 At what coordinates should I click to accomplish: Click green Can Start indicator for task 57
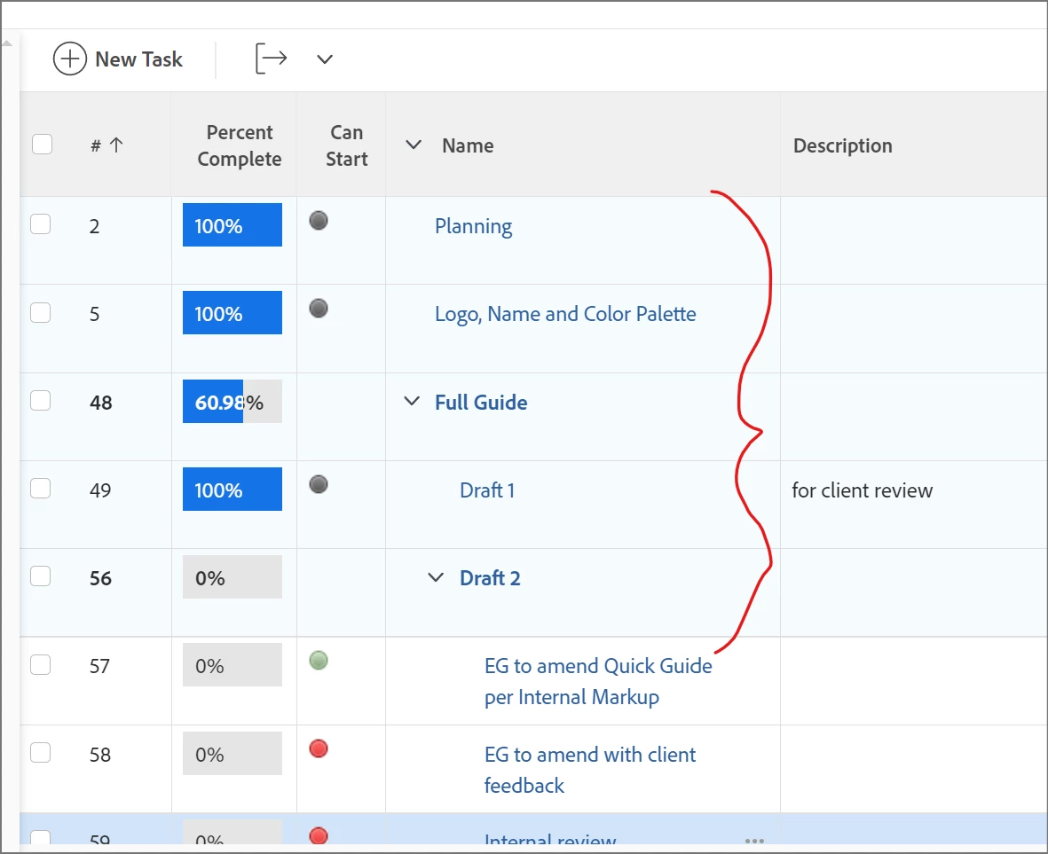[319, 661]
